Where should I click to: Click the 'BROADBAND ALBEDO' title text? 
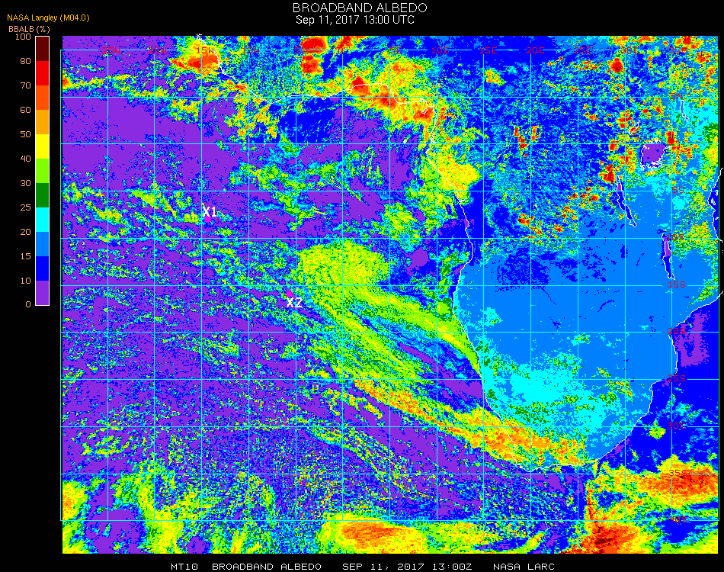pyautogui.click(x=360, y=8)
